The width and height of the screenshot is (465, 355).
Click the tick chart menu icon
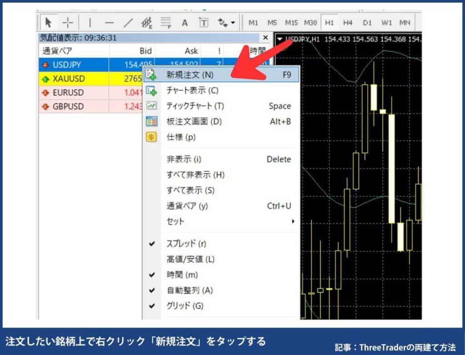[x=152, y=105]
